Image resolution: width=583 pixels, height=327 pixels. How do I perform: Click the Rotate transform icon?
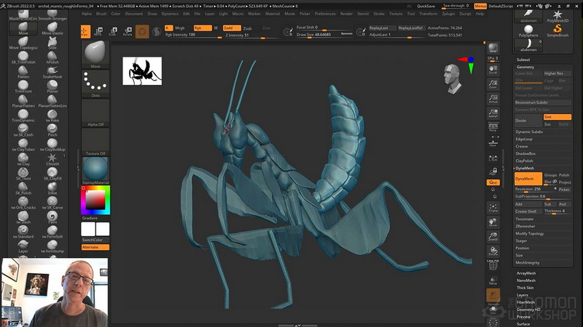click(x=128, y=31)
